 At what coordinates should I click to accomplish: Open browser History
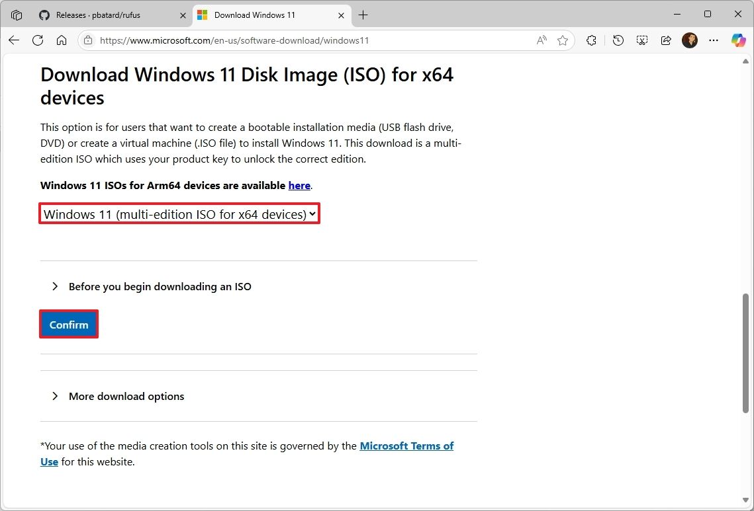(x=618, y=40)
